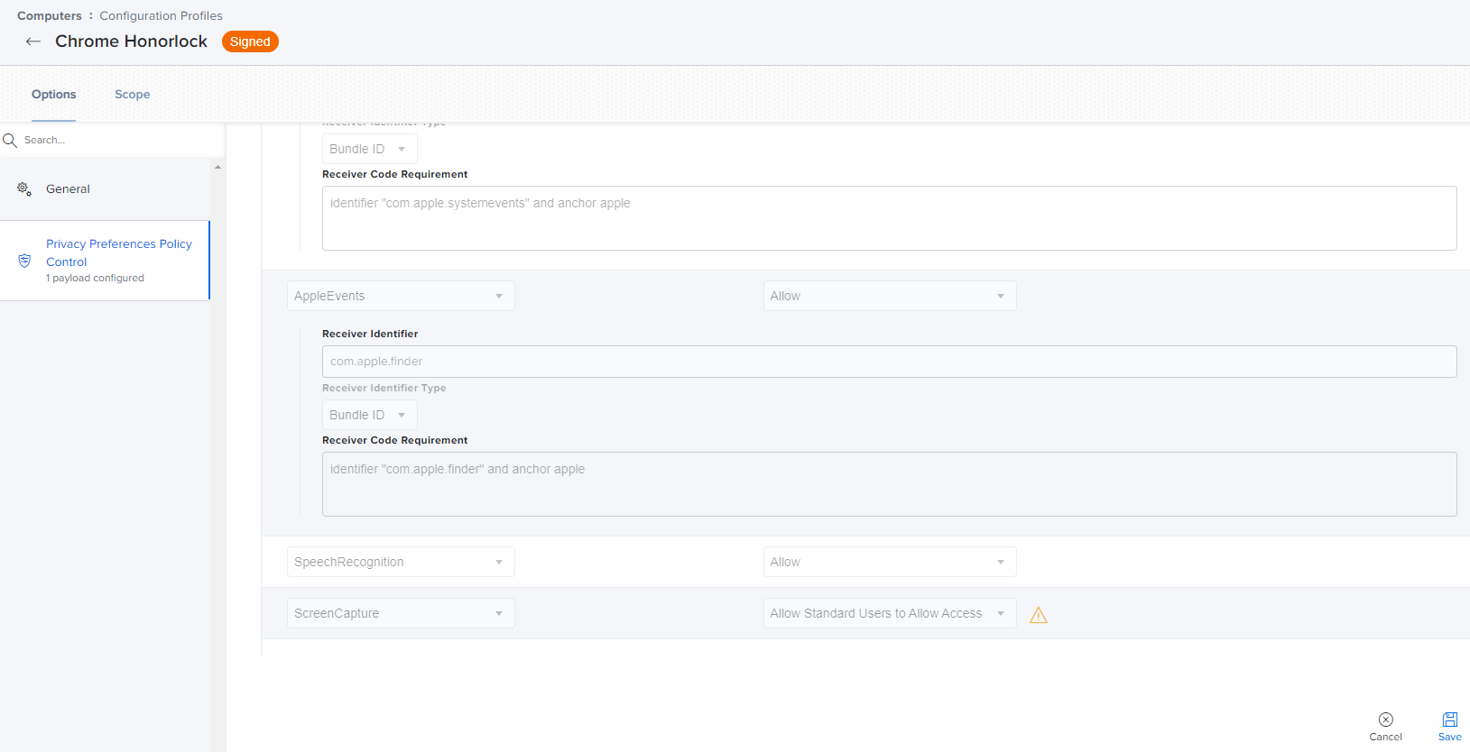The image size is (1470, 752).
Task: Click the Signed badge
Action: (250, 41)
